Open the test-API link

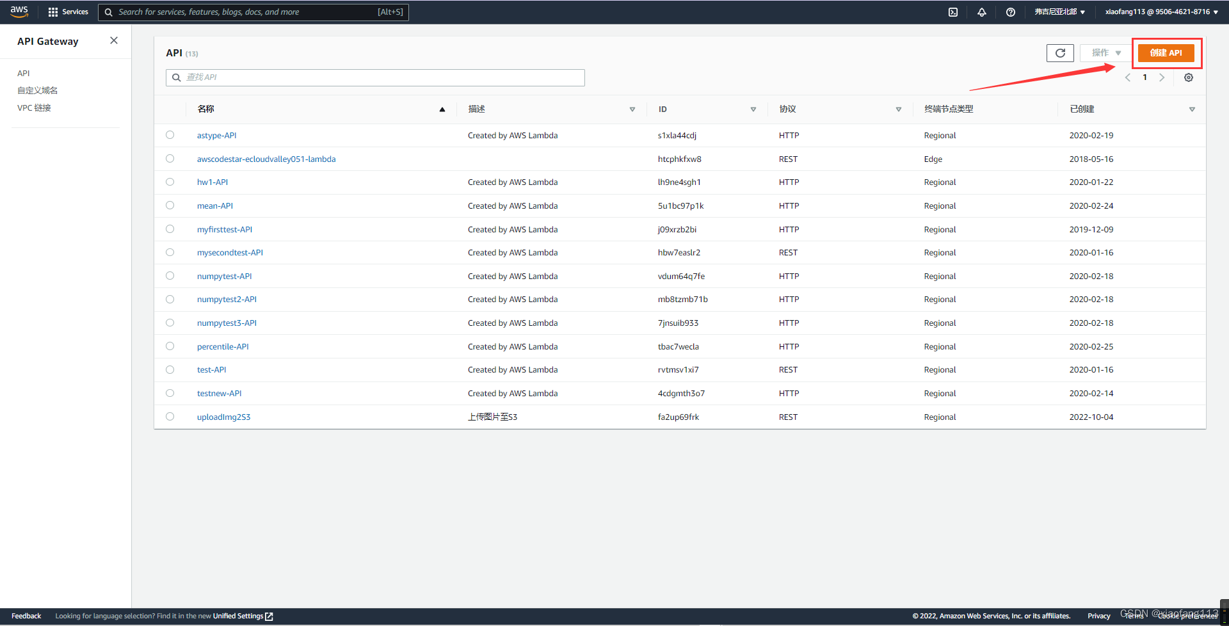tap(211, 370)
